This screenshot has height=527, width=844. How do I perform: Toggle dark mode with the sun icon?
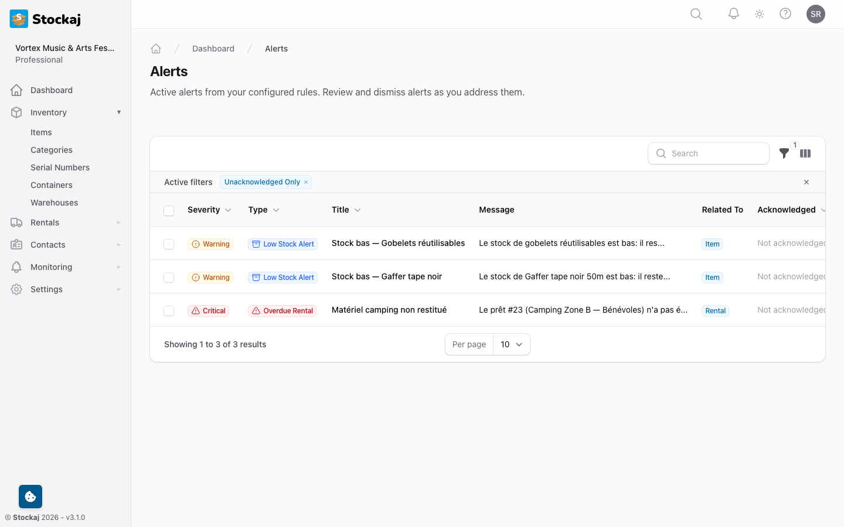point(759,13)
